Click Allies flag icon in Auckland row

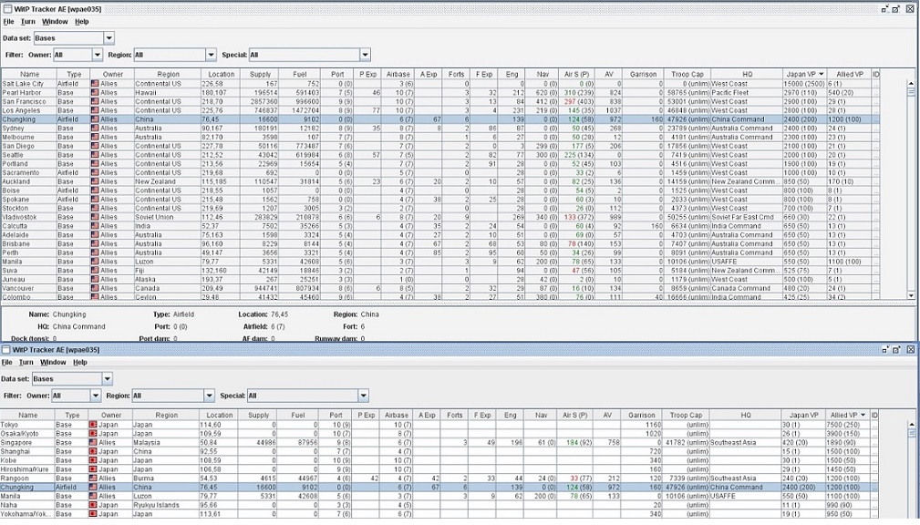[x=95, y=181]
